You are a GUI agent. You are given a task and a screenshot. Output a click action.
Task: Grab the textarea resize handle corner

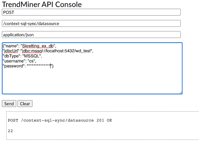click(181, 92)
